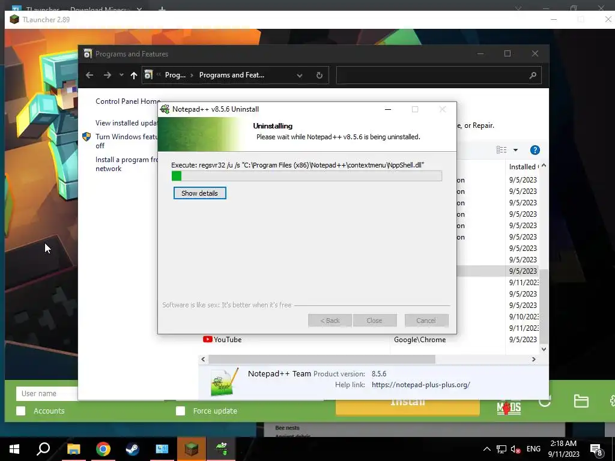The image size is (615, 461).
Task: Open the view options dropdown arrow
Action: [x=515, y=150]
